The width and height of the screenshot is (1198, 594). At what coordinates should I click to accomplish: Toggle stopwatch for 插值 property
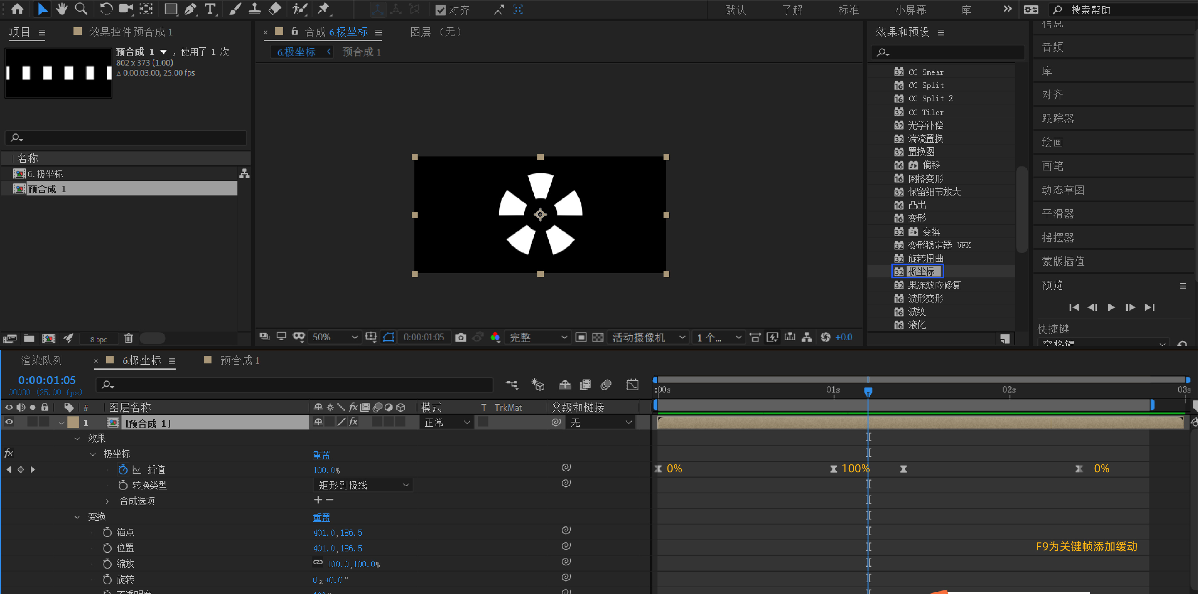pyautogui.click(x=123, y=469)
